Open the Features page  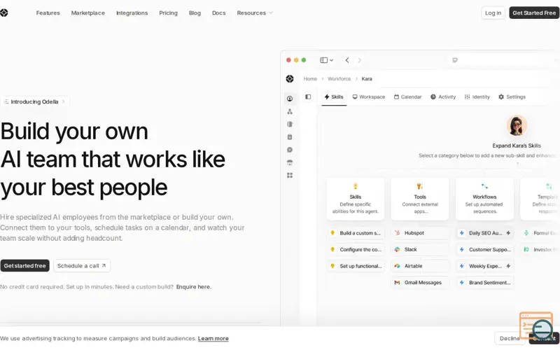(x=48, y=13)
